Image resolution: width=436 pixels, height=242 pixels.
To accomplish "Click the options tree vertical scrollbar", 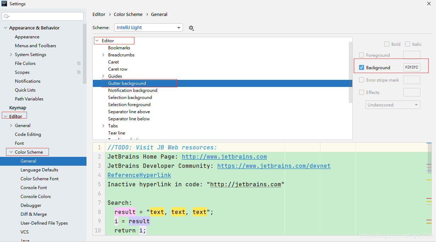I will 351,72.
